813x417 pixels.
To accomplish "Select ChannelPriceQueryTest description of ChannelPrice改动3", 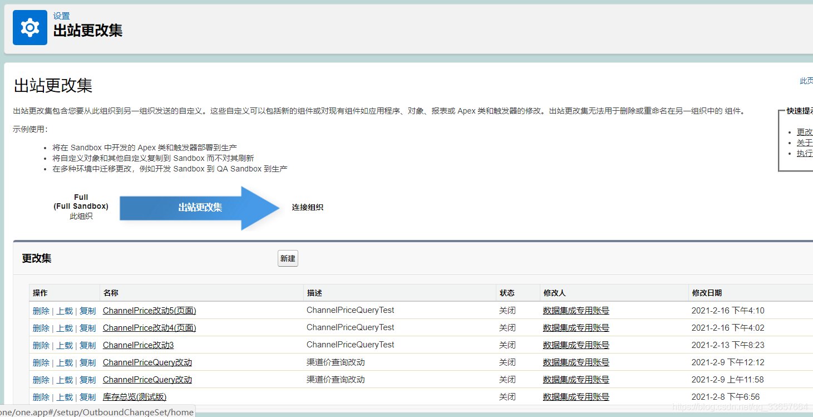I will tap(350, 345).
